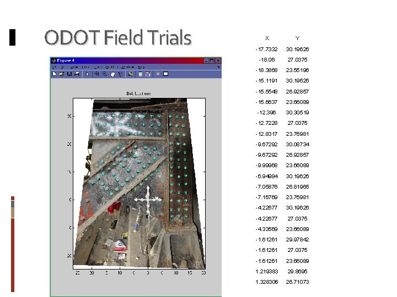Click the ODOT Field Trials heading
Image resolution: width=397 pixels, height=297 pixels.
pos(118,37)
